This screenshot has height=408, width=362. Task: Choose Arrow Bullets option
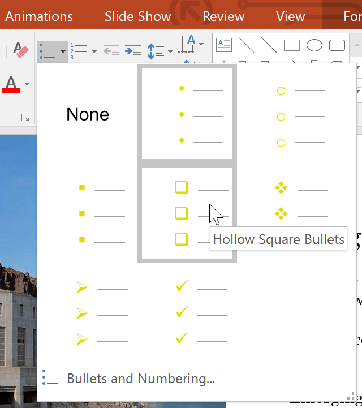click(x=88, y=313)
